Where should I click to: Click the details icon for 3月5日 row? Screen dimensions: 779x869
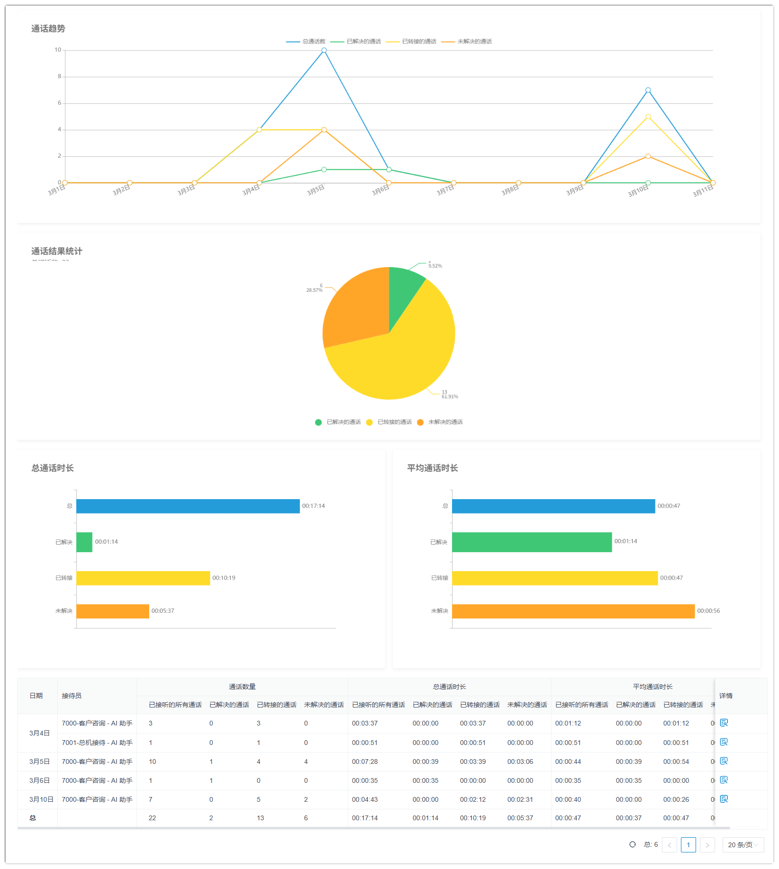click(724, 761)
